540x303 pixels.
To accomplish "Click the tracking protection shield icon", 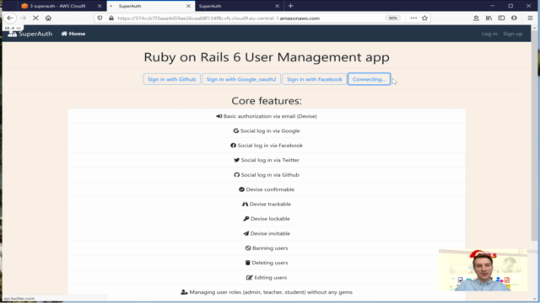I will [100, 18].
